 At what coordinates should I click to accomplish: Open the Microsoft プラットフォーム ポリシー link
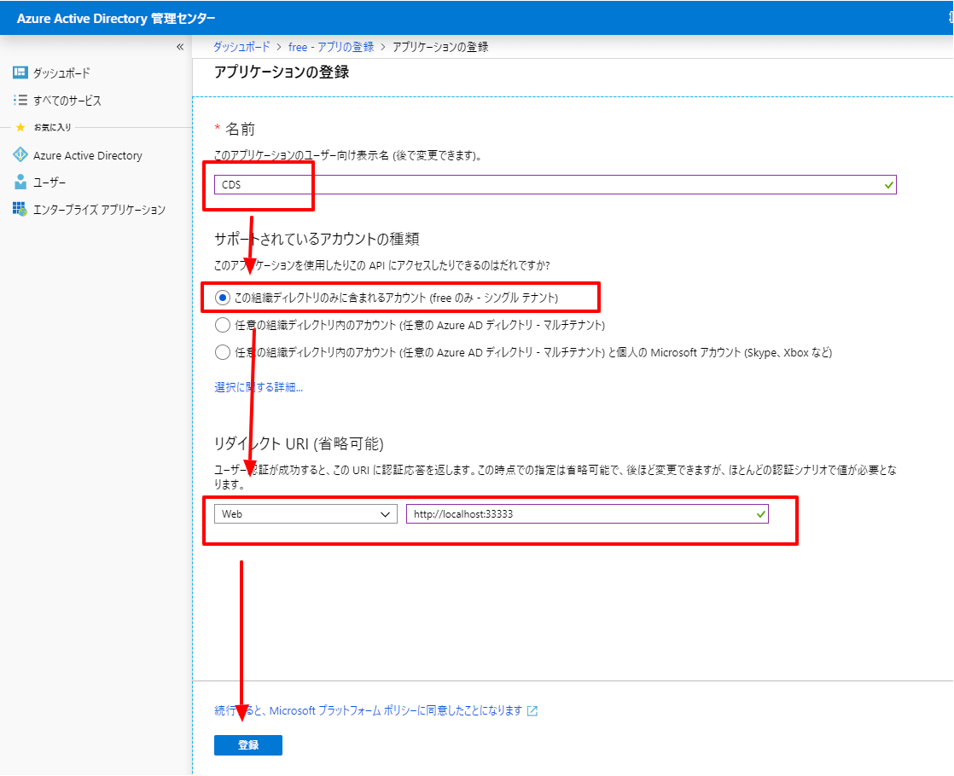coord(368,711)
